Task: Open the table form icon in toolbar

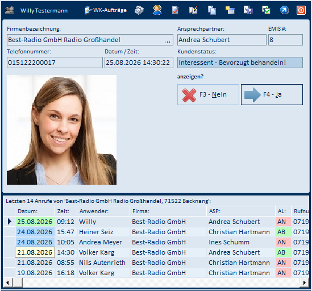Action: [230, 10]
